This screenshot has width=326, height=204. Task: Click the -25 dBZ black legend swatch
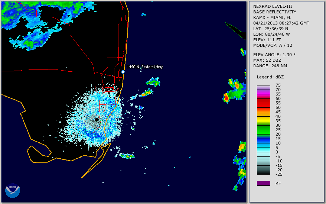[264, 172]
